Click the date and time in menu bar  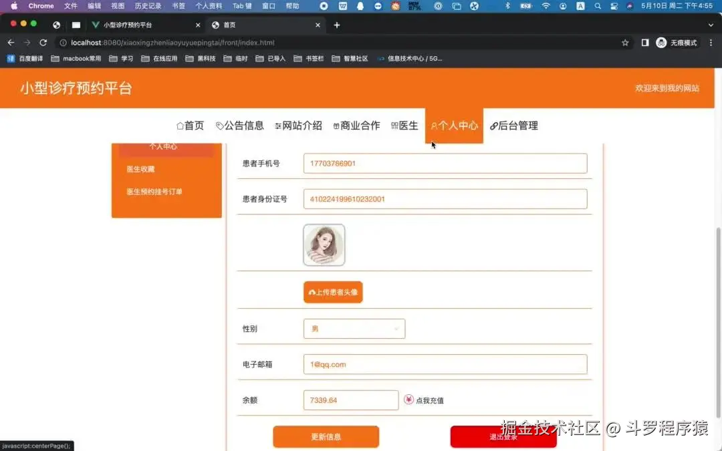(677, 6)
